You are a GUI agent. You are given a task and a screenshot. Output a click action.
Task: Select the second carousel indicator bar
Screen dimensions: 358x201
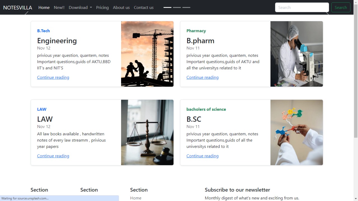(177, 8)
